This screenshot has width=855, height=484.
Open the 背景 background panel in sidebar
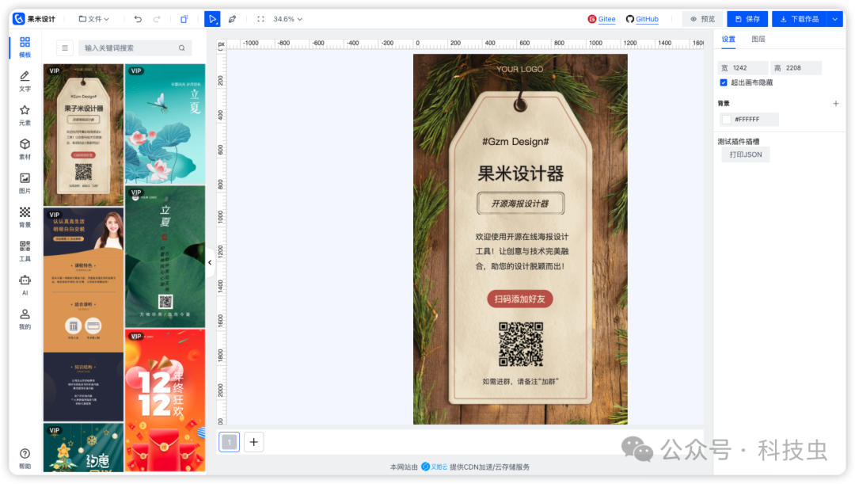(x=25, y=216)
